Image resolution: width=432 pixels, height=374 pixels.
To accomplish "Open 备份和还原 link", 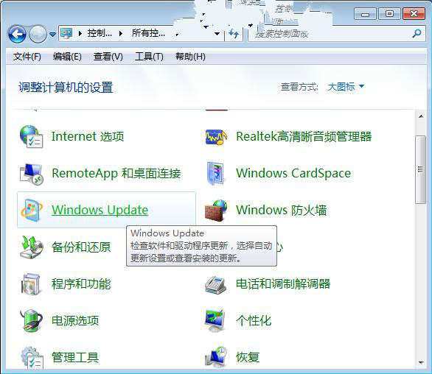I will 81,247.
